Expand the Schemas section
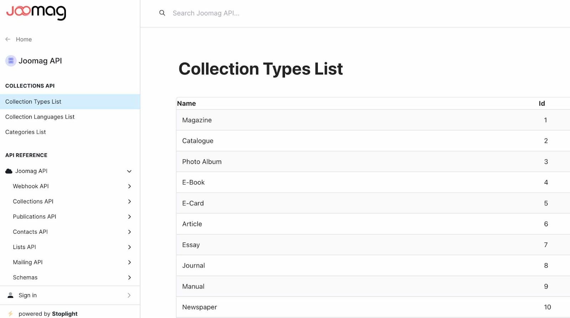 pos(129,277)
